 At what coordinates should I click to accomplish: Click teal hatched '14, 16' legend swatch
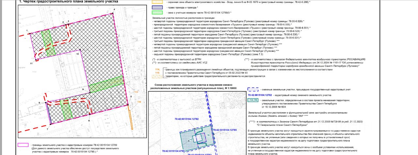(253, 101)
